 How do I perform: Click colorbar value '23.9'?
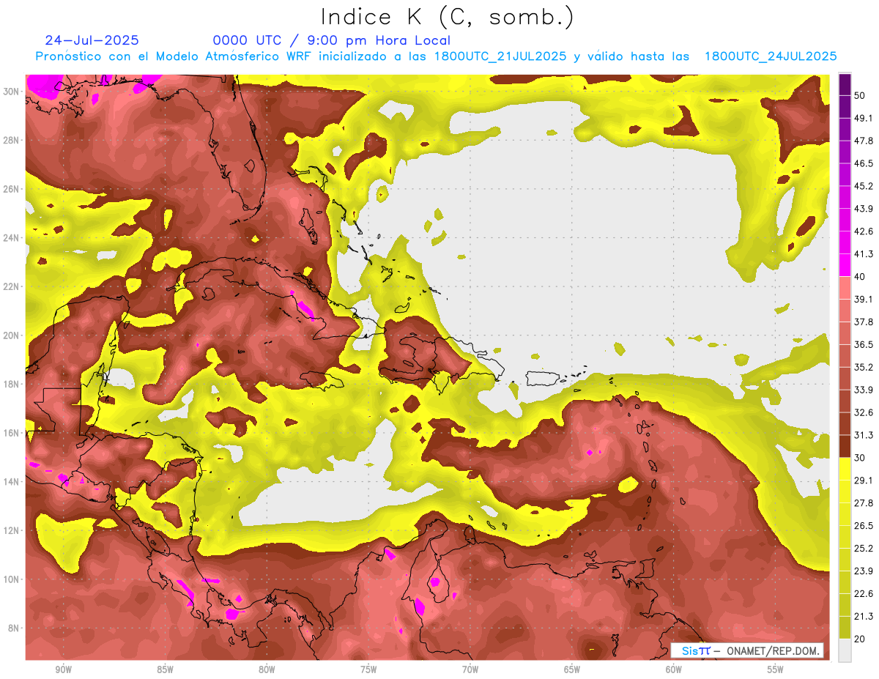coord(864,571)
